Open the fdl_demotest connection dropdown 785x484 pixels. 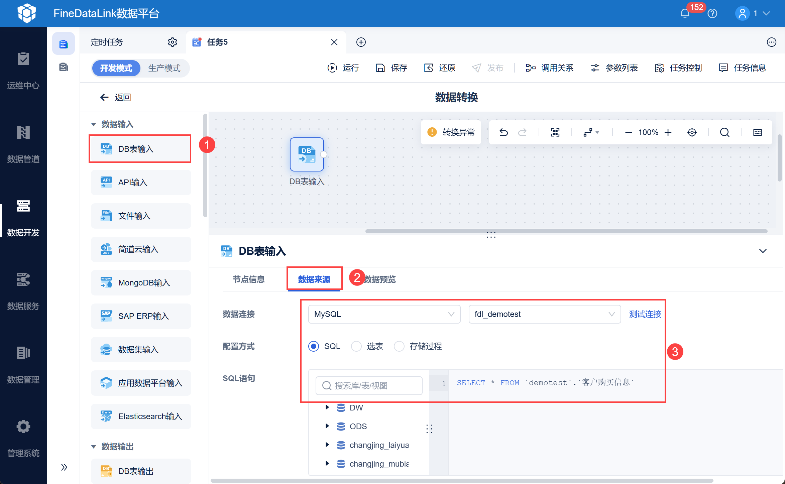click(x=545, y=314)
